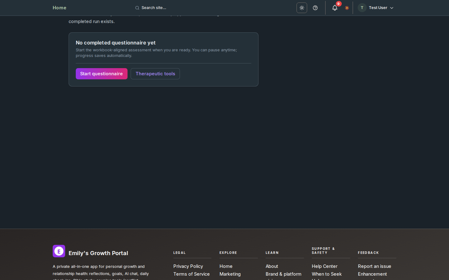Open the Terms of Service link
This screenshot has width=449, height=280.
coord(191,274)
